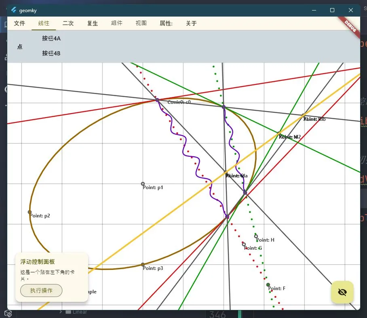The image size is (367, 318).
Task: Open the 视图 menu
Action: click(x=141, y=23)
